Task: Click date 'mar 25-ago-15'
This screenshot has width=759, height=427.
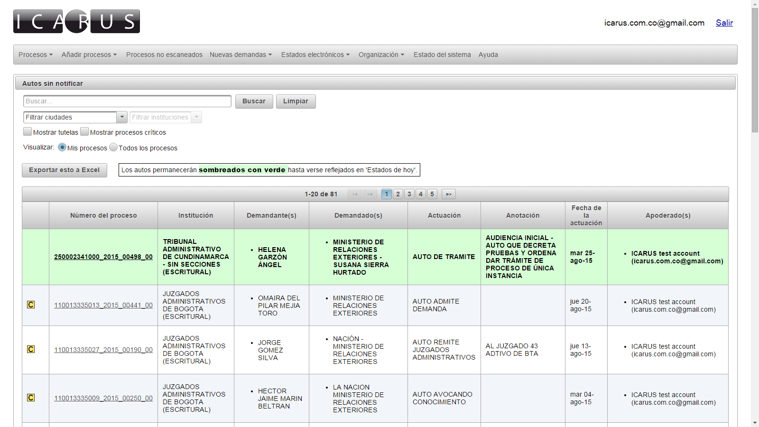Action: tap(583, 257)
